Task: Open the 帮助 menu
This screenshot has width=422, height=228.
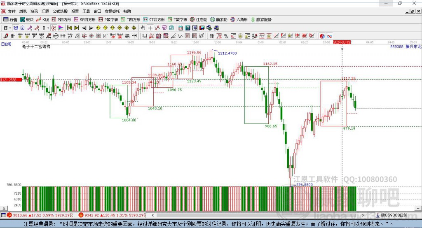Action: 127,11
